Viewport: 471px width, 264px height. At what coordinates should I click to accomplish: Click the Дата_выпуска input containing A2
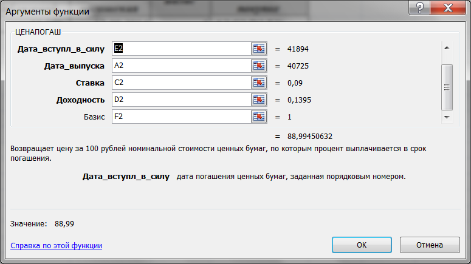coord(182,66)
